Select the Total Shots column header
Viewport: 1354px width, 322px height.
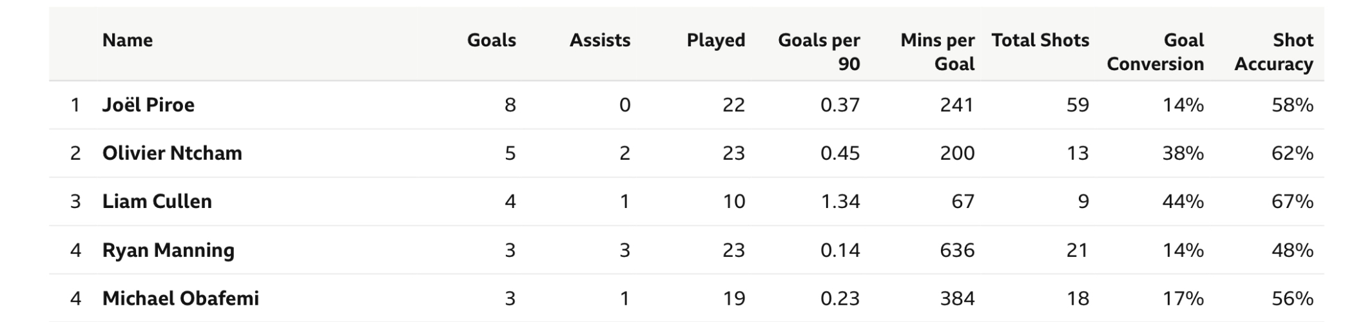point(1040,41)
